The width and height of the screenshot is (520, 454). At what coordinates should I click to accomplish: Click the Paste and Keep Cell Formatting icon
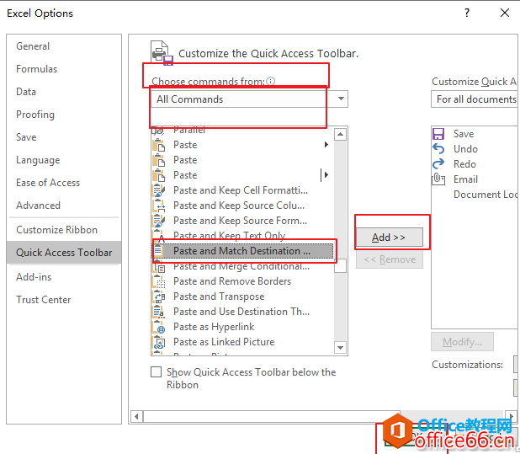tap(158, 190)
